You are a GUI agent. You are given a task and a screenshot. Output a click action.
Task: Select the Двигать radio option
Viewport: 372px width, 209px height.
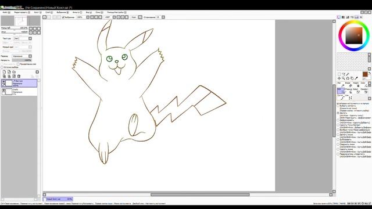pos(338,113)
